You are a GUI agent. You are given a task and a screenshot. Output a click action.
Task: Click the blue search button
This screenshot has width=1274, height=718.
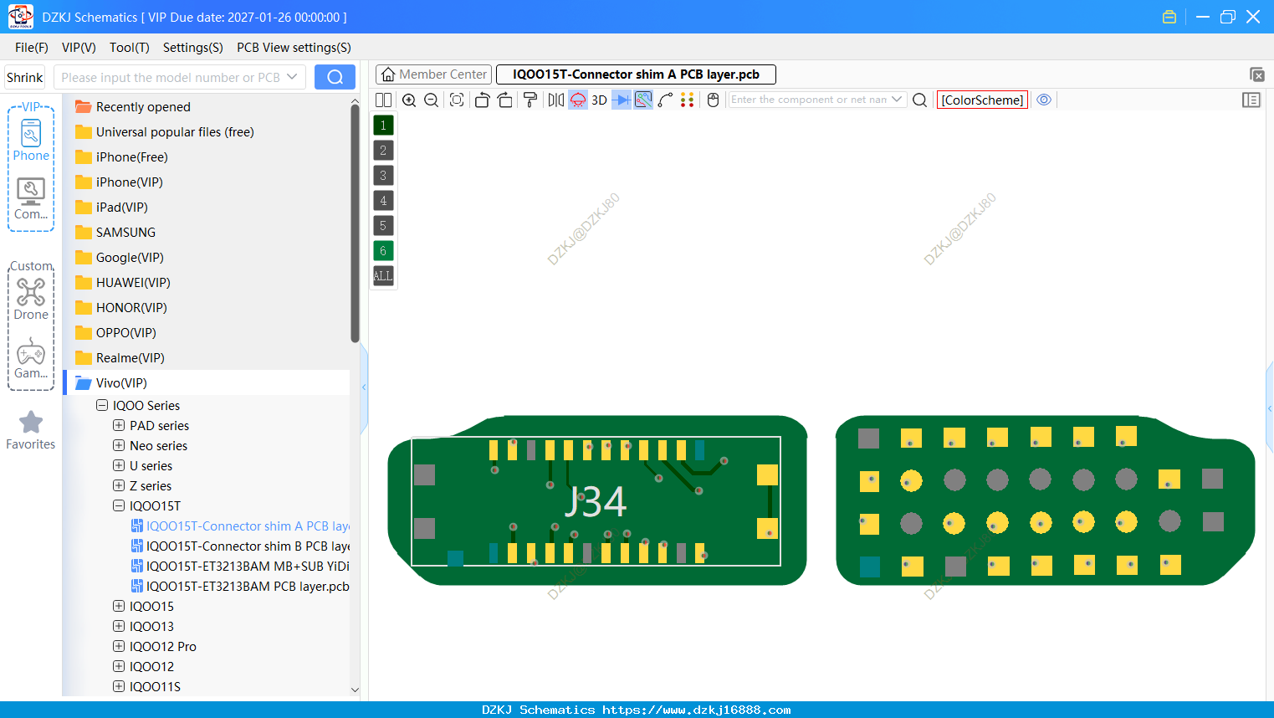pyautogui.click(x=335, y=77)
